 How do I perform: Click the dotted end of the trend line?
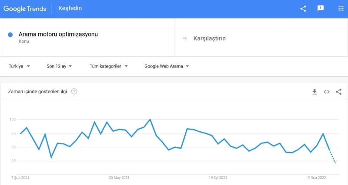coord(333,159)
